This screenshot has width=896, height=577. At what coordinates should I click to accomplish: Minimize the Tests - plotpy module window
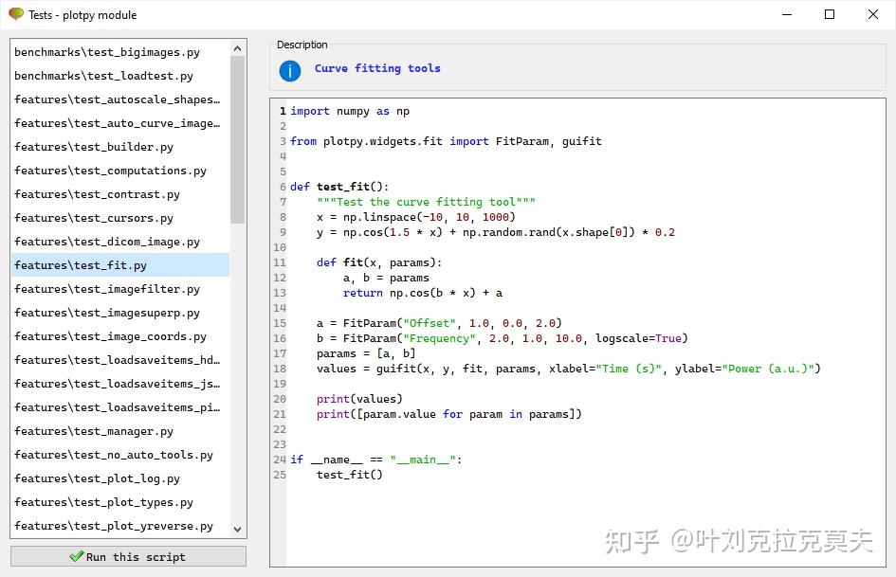[787, 14]
